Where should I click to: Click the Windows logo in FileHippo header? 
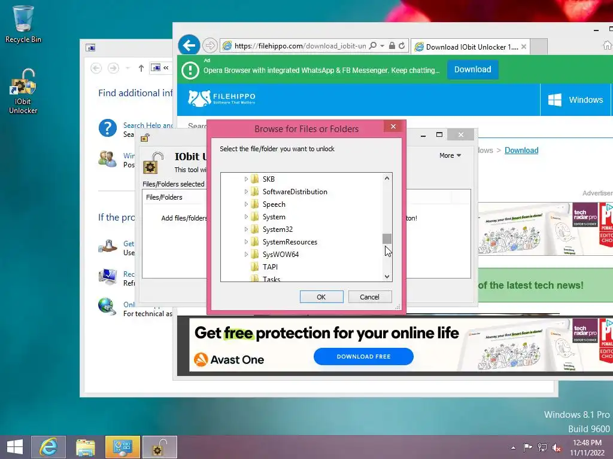coord(555,100)
